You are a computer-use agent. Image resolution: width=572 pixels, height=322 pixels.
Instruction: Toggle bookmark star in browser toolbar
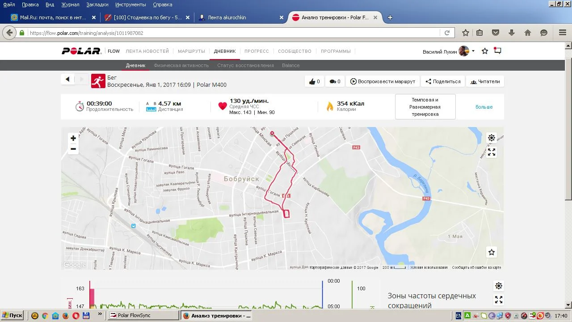465,33
